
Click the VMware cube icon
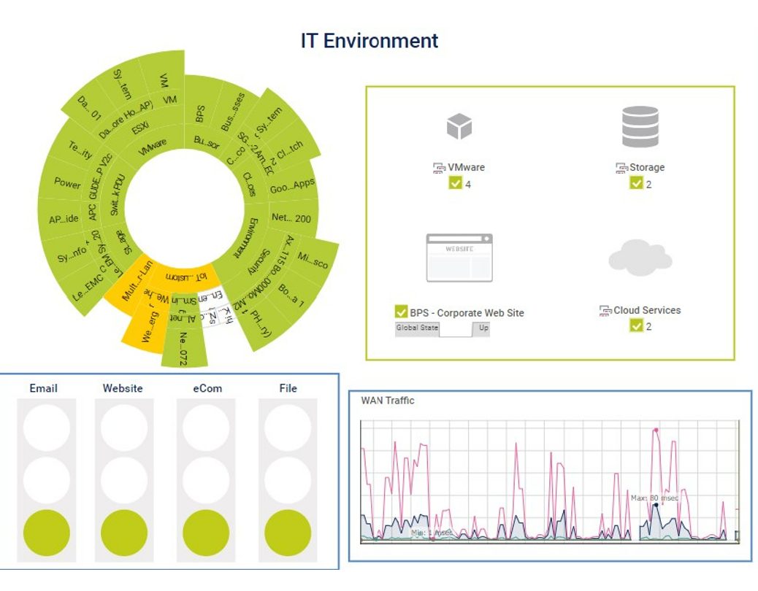(x=459, y=126)
